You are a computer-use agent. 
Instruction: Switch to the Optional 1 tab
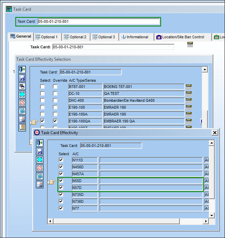coord(48,37)
